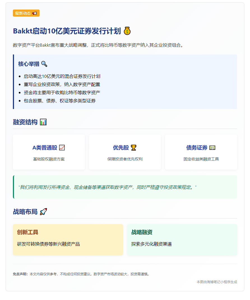Click the 战略布局 section heading

[25, 212]
